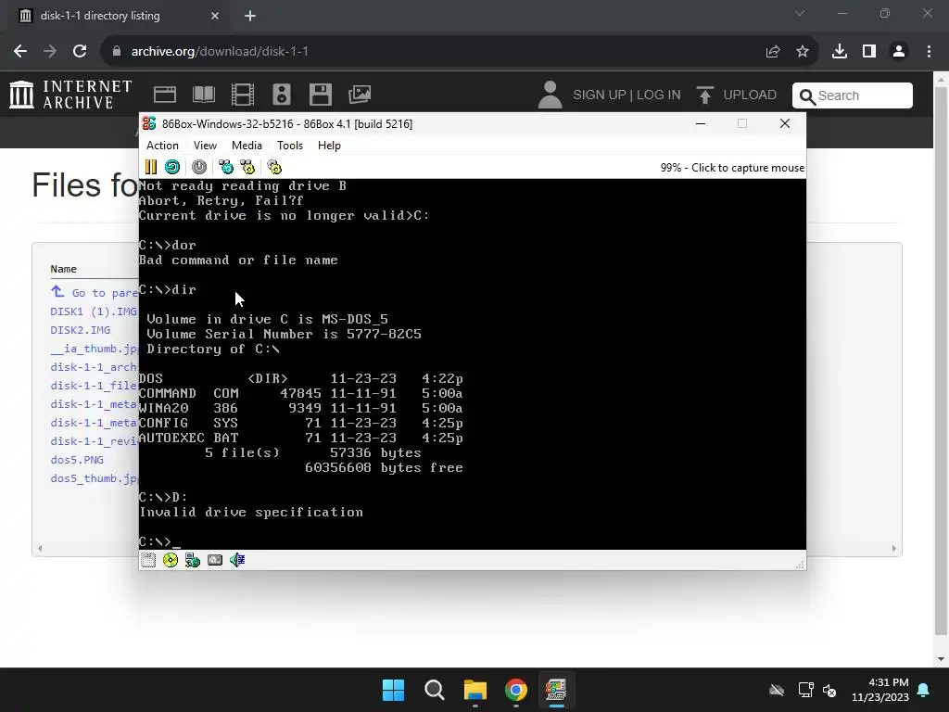Image resolution: width=949 pixels, height=712 pixels.
Task: Open Internet Archive Texts book icon
Action: (x=203, y=95)
